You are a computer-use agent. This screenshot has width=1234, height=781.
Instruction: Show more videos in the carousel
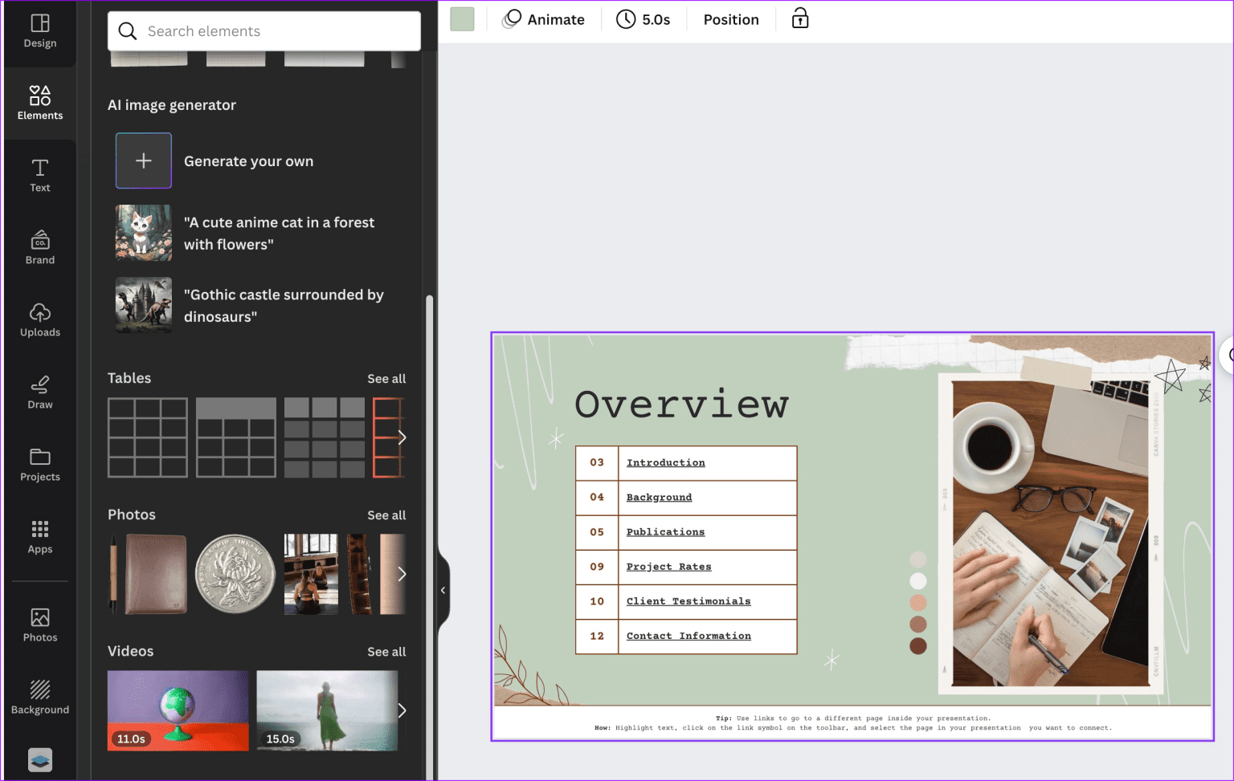(401, 710)
